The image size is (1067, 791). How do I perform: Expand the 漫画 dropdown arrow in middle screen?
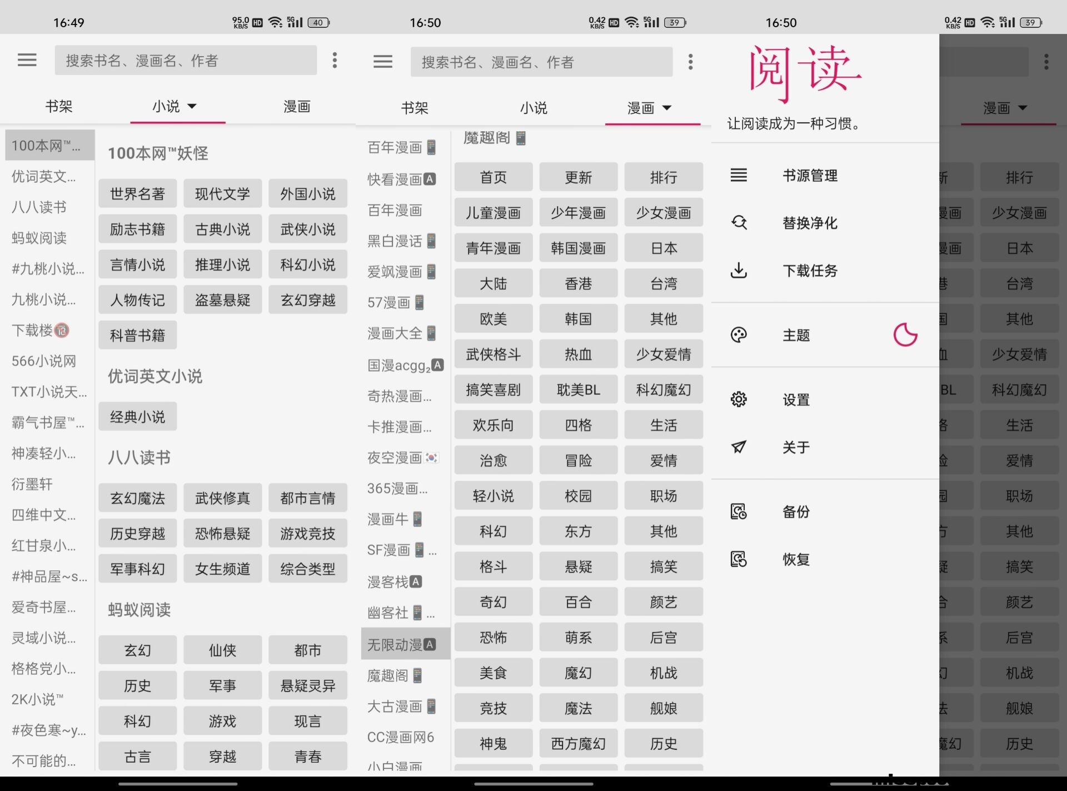click(667, 108)
